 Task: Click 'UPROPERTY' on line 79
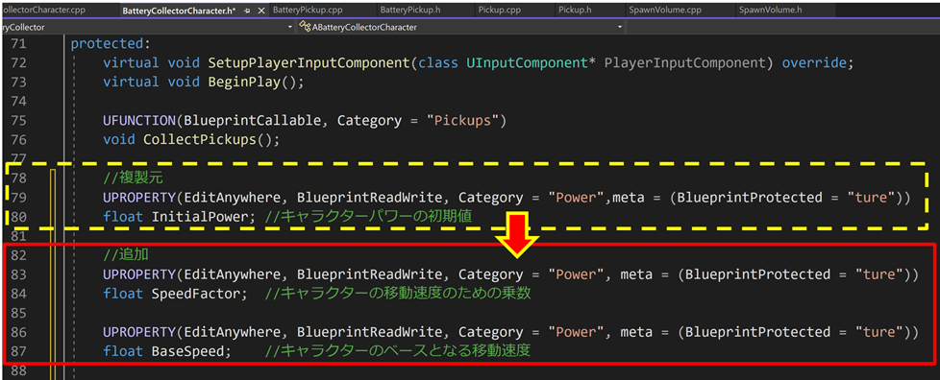tap(139, 198)
